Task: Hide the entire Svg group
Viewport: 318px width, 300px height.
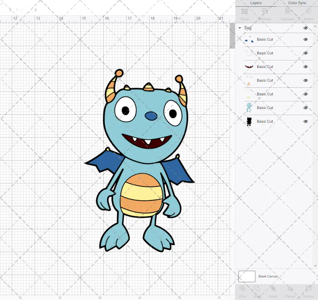Action: coord(305,28)
